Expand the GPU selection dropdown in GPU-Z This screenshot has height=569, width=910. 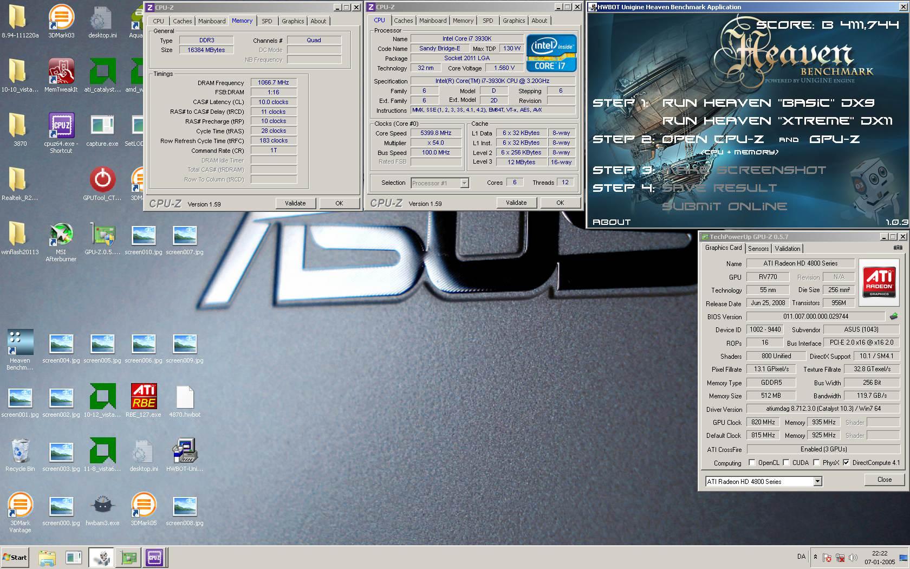(x=817, y=481)
